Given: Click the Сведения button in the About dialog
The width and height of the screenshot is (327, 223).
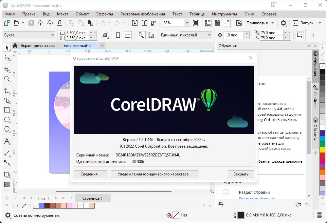Looking at the screenshot, I should click(x=90, y=174).
